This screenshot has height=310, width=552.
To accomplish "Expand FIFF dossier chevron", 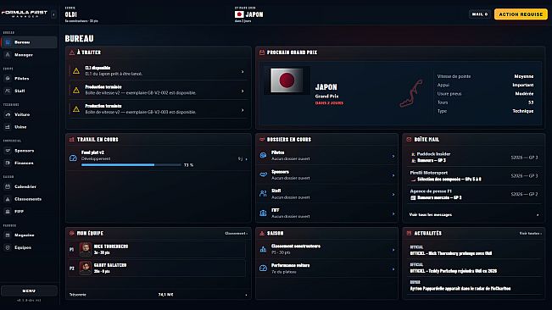I will point(393,213).
